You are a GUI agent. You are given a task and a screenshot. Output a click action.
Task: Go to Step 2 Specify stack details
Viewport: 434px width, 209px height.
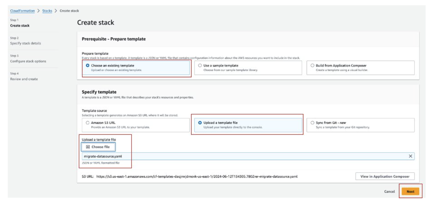pos(25,43)
